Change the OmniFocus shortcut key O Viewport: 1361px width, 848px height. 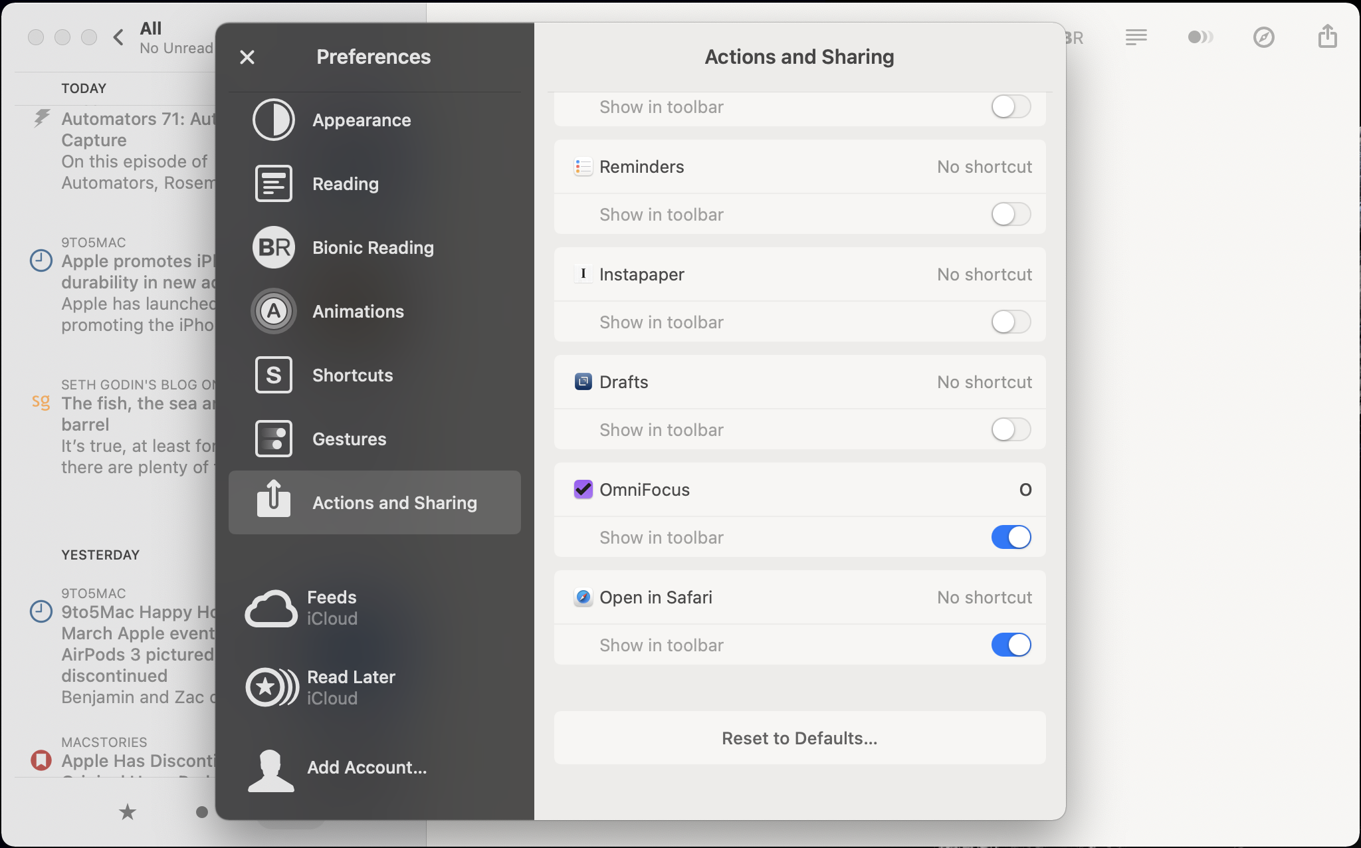coord(1025,490)
